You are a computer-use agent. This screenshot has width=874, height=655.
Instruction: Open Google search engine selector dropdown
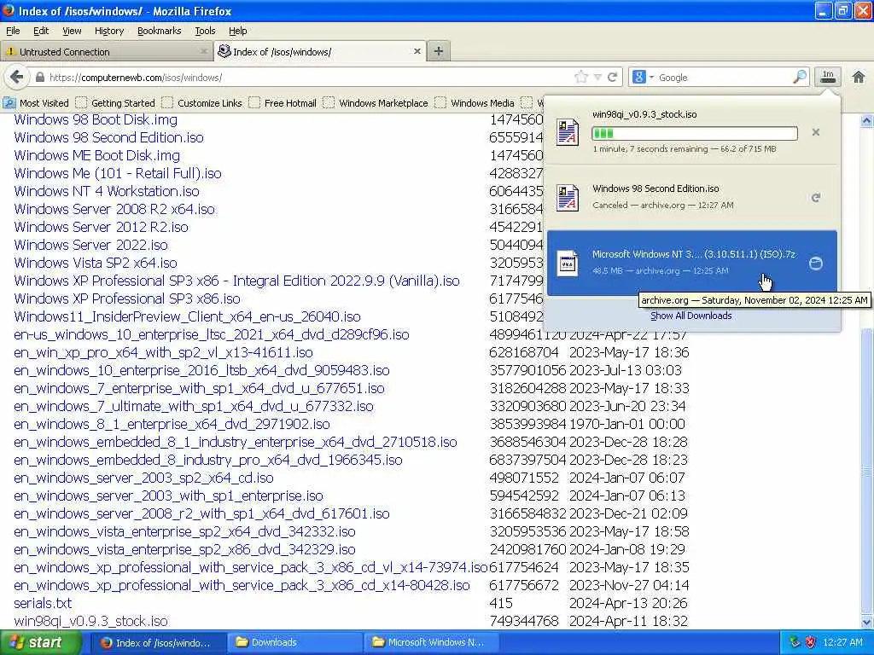tap(643, 77)
